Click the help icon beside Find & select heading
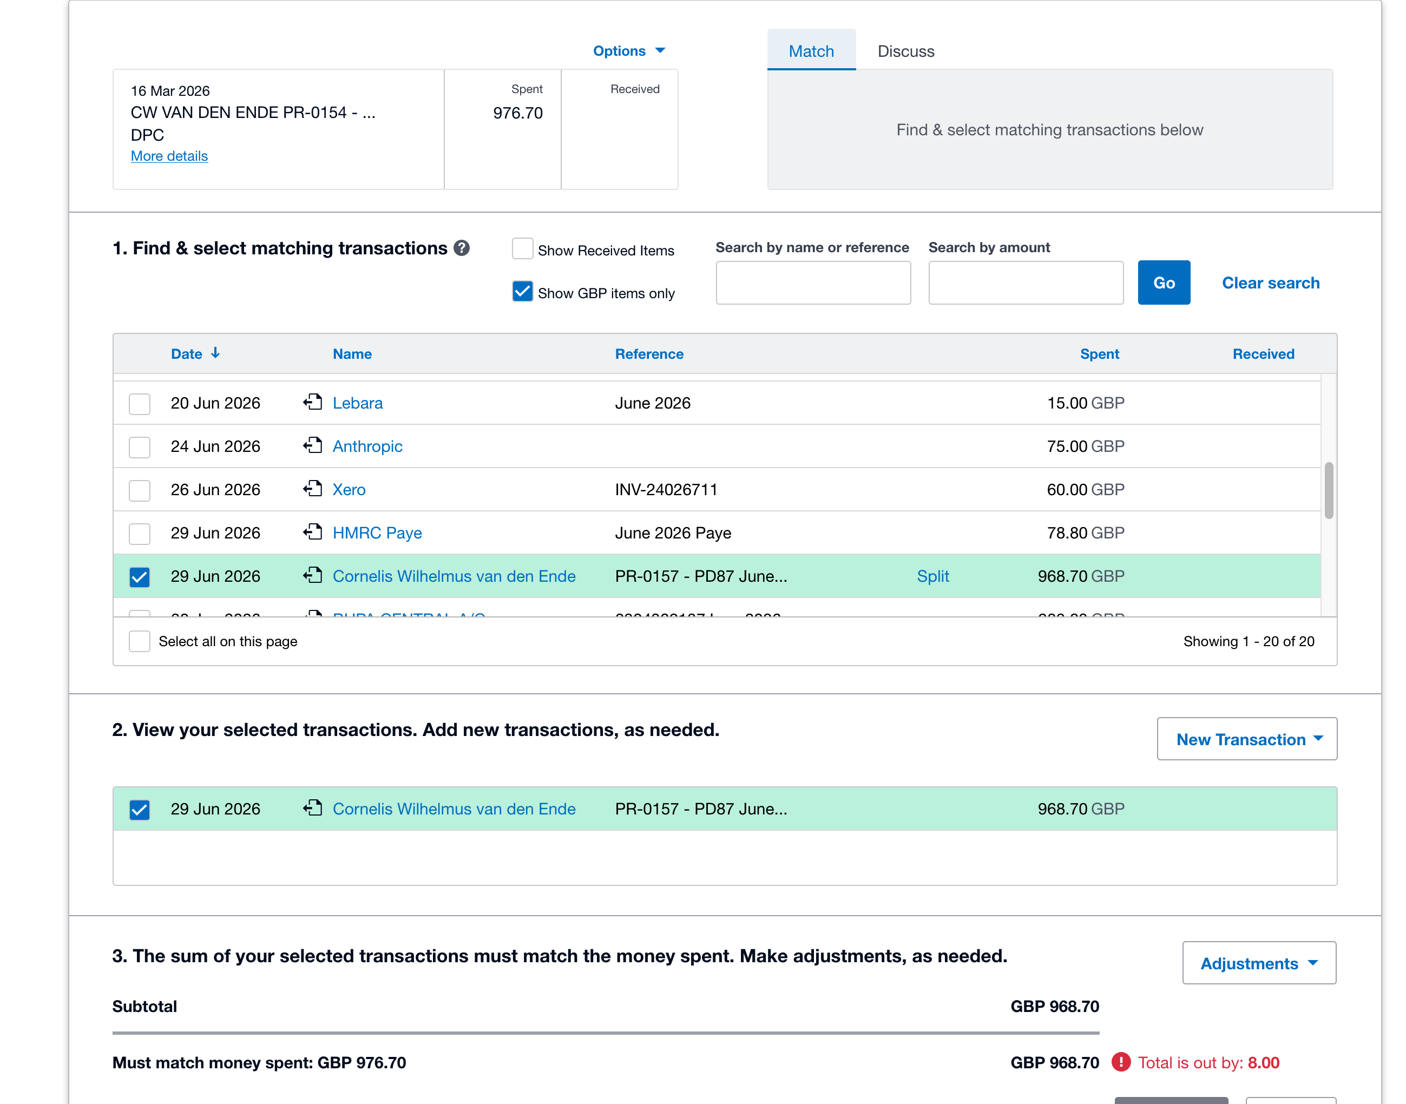Screen dimensions: 1406x1104 point(462,248)
